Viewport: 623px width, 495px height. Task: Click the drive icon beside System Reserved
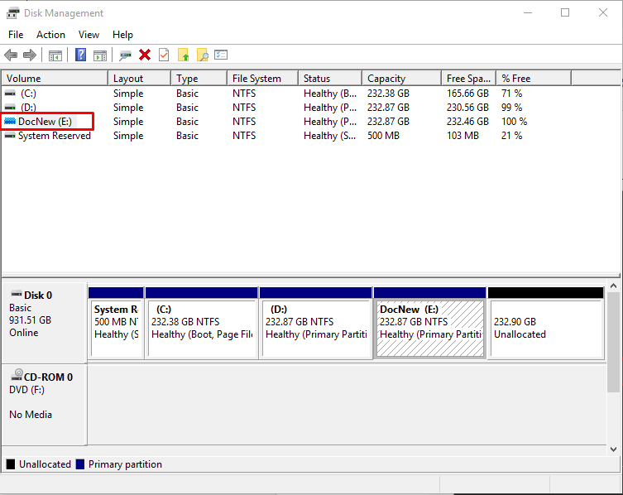click(x=10, y=136)
